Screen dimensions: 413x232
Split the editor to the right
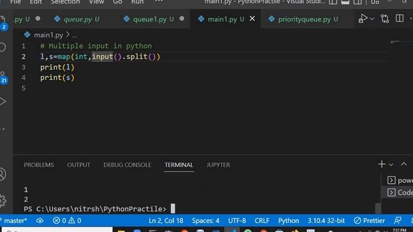click(x=399, y=19)
